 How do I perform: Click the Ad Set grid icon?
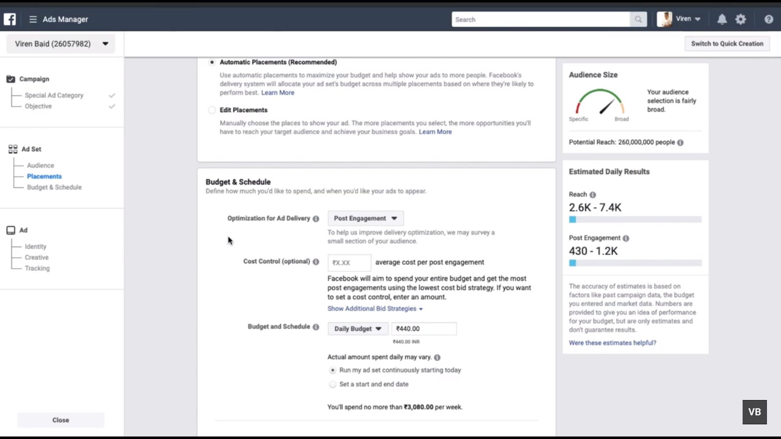click(x=13, y=149)
